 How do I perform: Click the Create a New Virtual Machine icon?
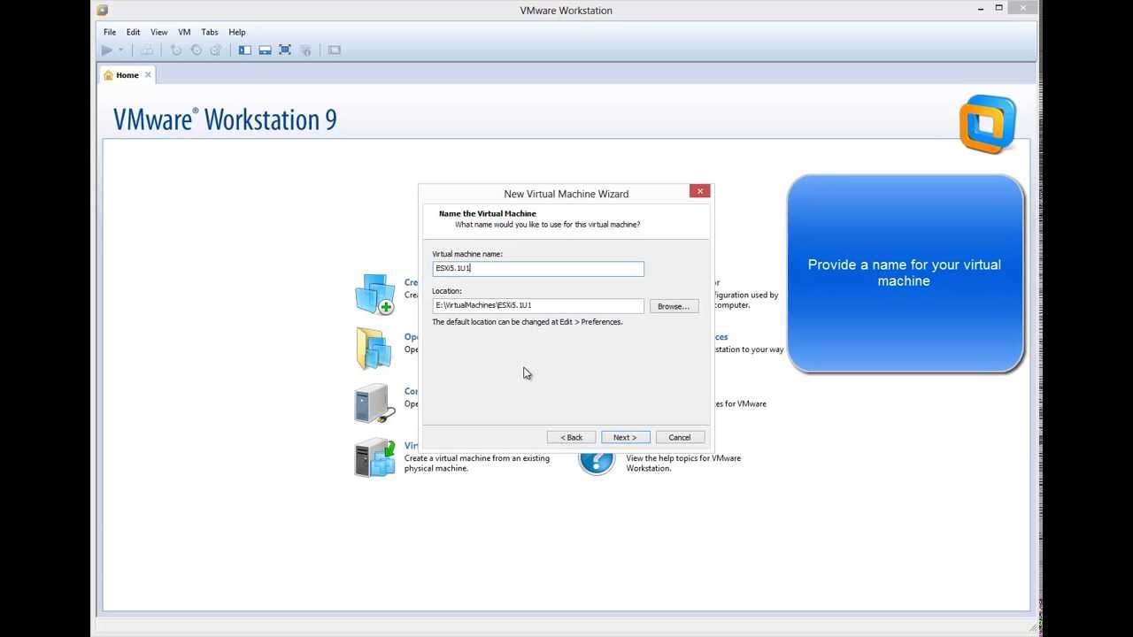coord(375,295)
